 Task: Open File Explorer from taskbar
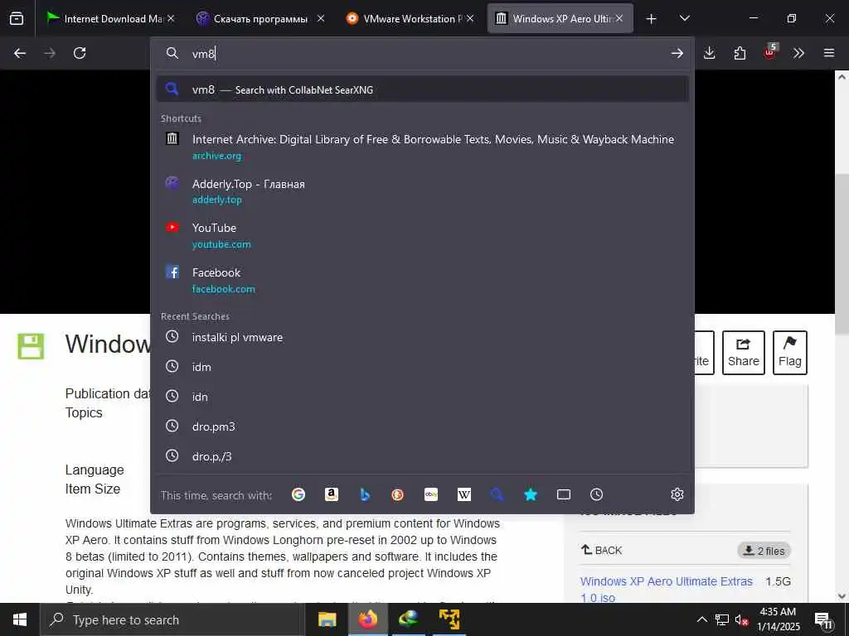tap(327, 619)
